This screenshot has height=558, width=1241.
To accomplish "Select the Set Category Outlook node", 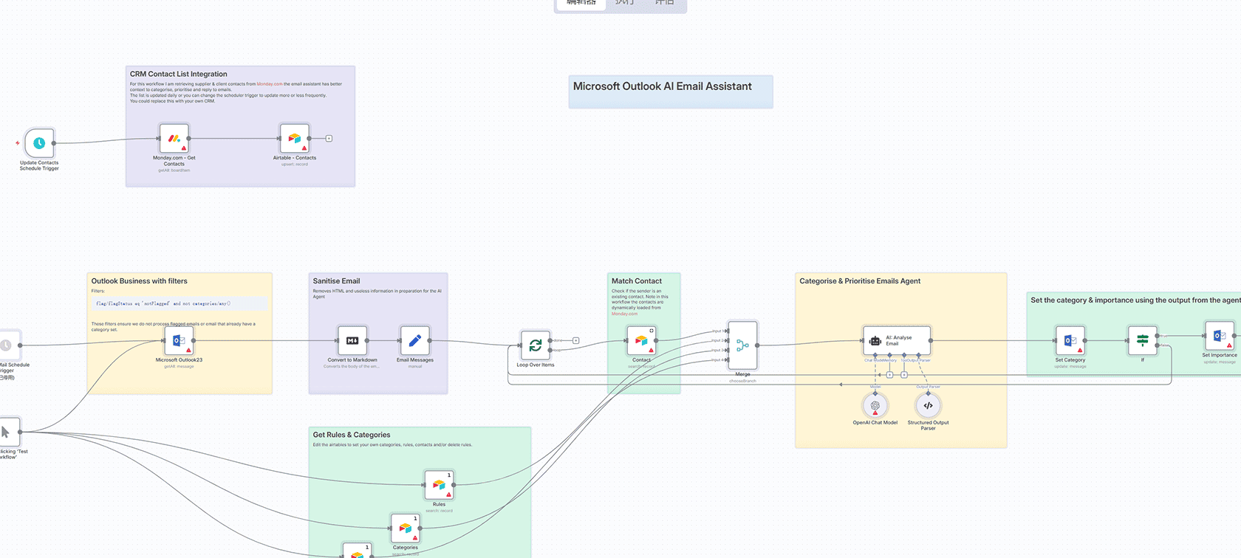I will (1070, 341).
